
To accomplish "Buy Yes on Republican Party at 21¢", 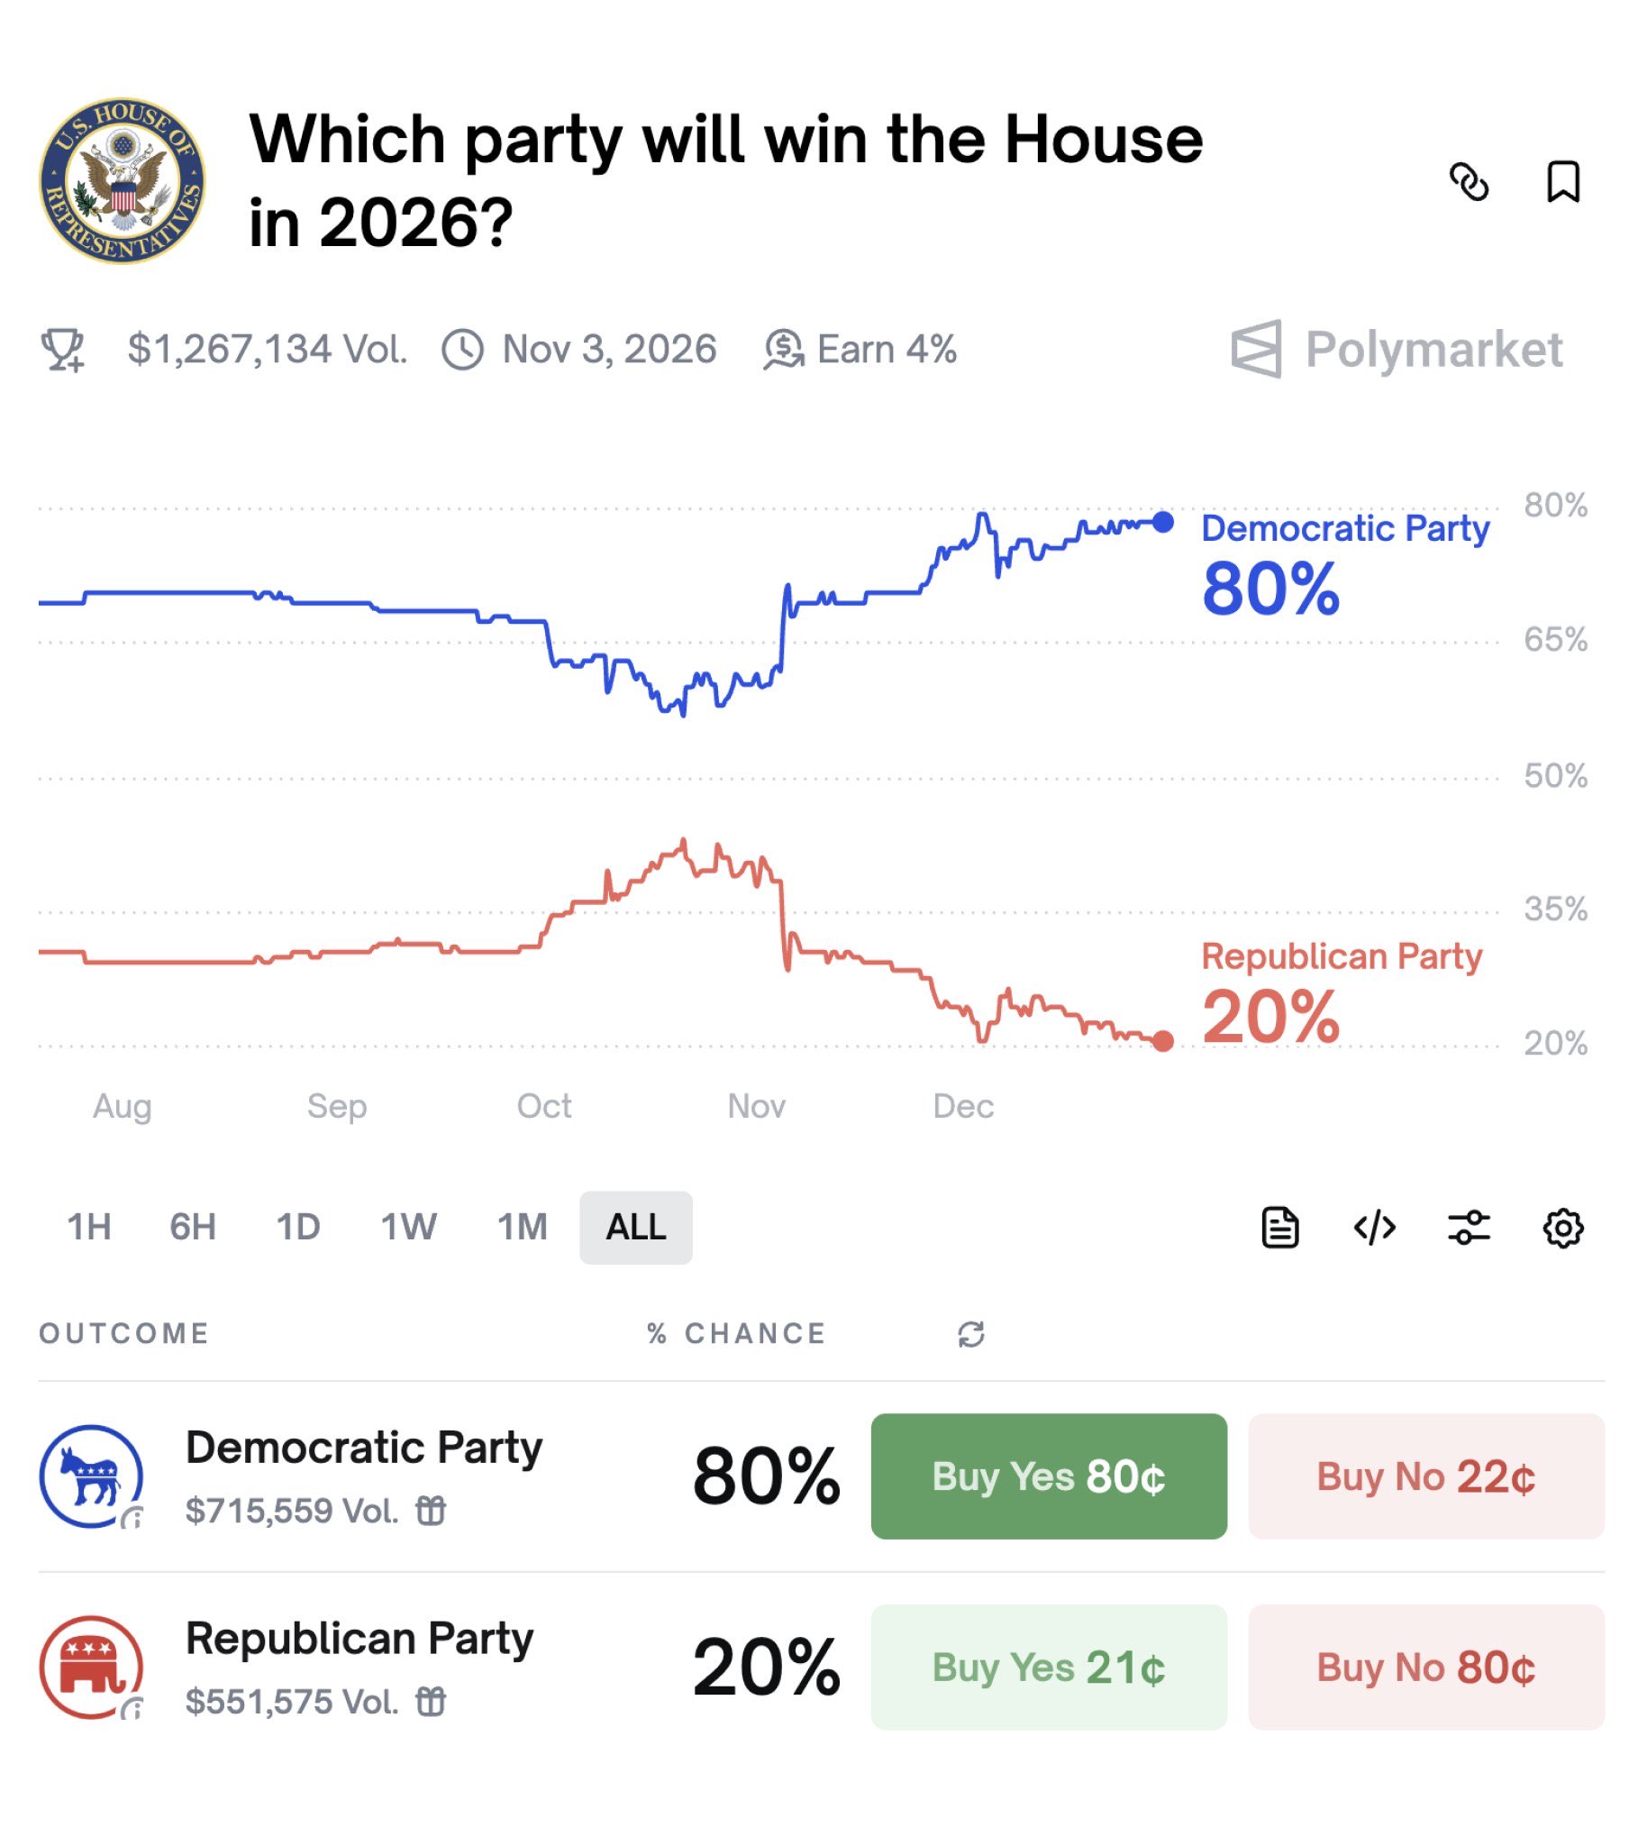I will point(1049,1668).
